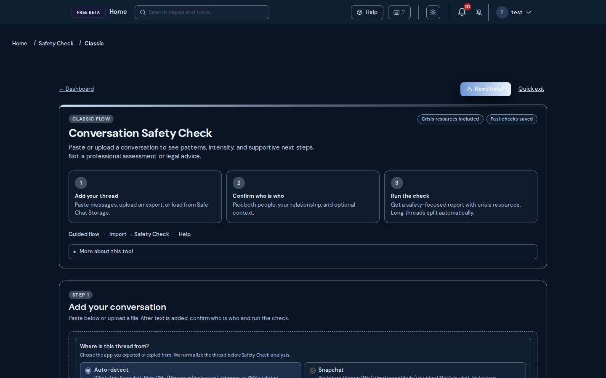606x378 pixels.
Task: Click the CLASSIC FLOW badge
Action: 91,119
